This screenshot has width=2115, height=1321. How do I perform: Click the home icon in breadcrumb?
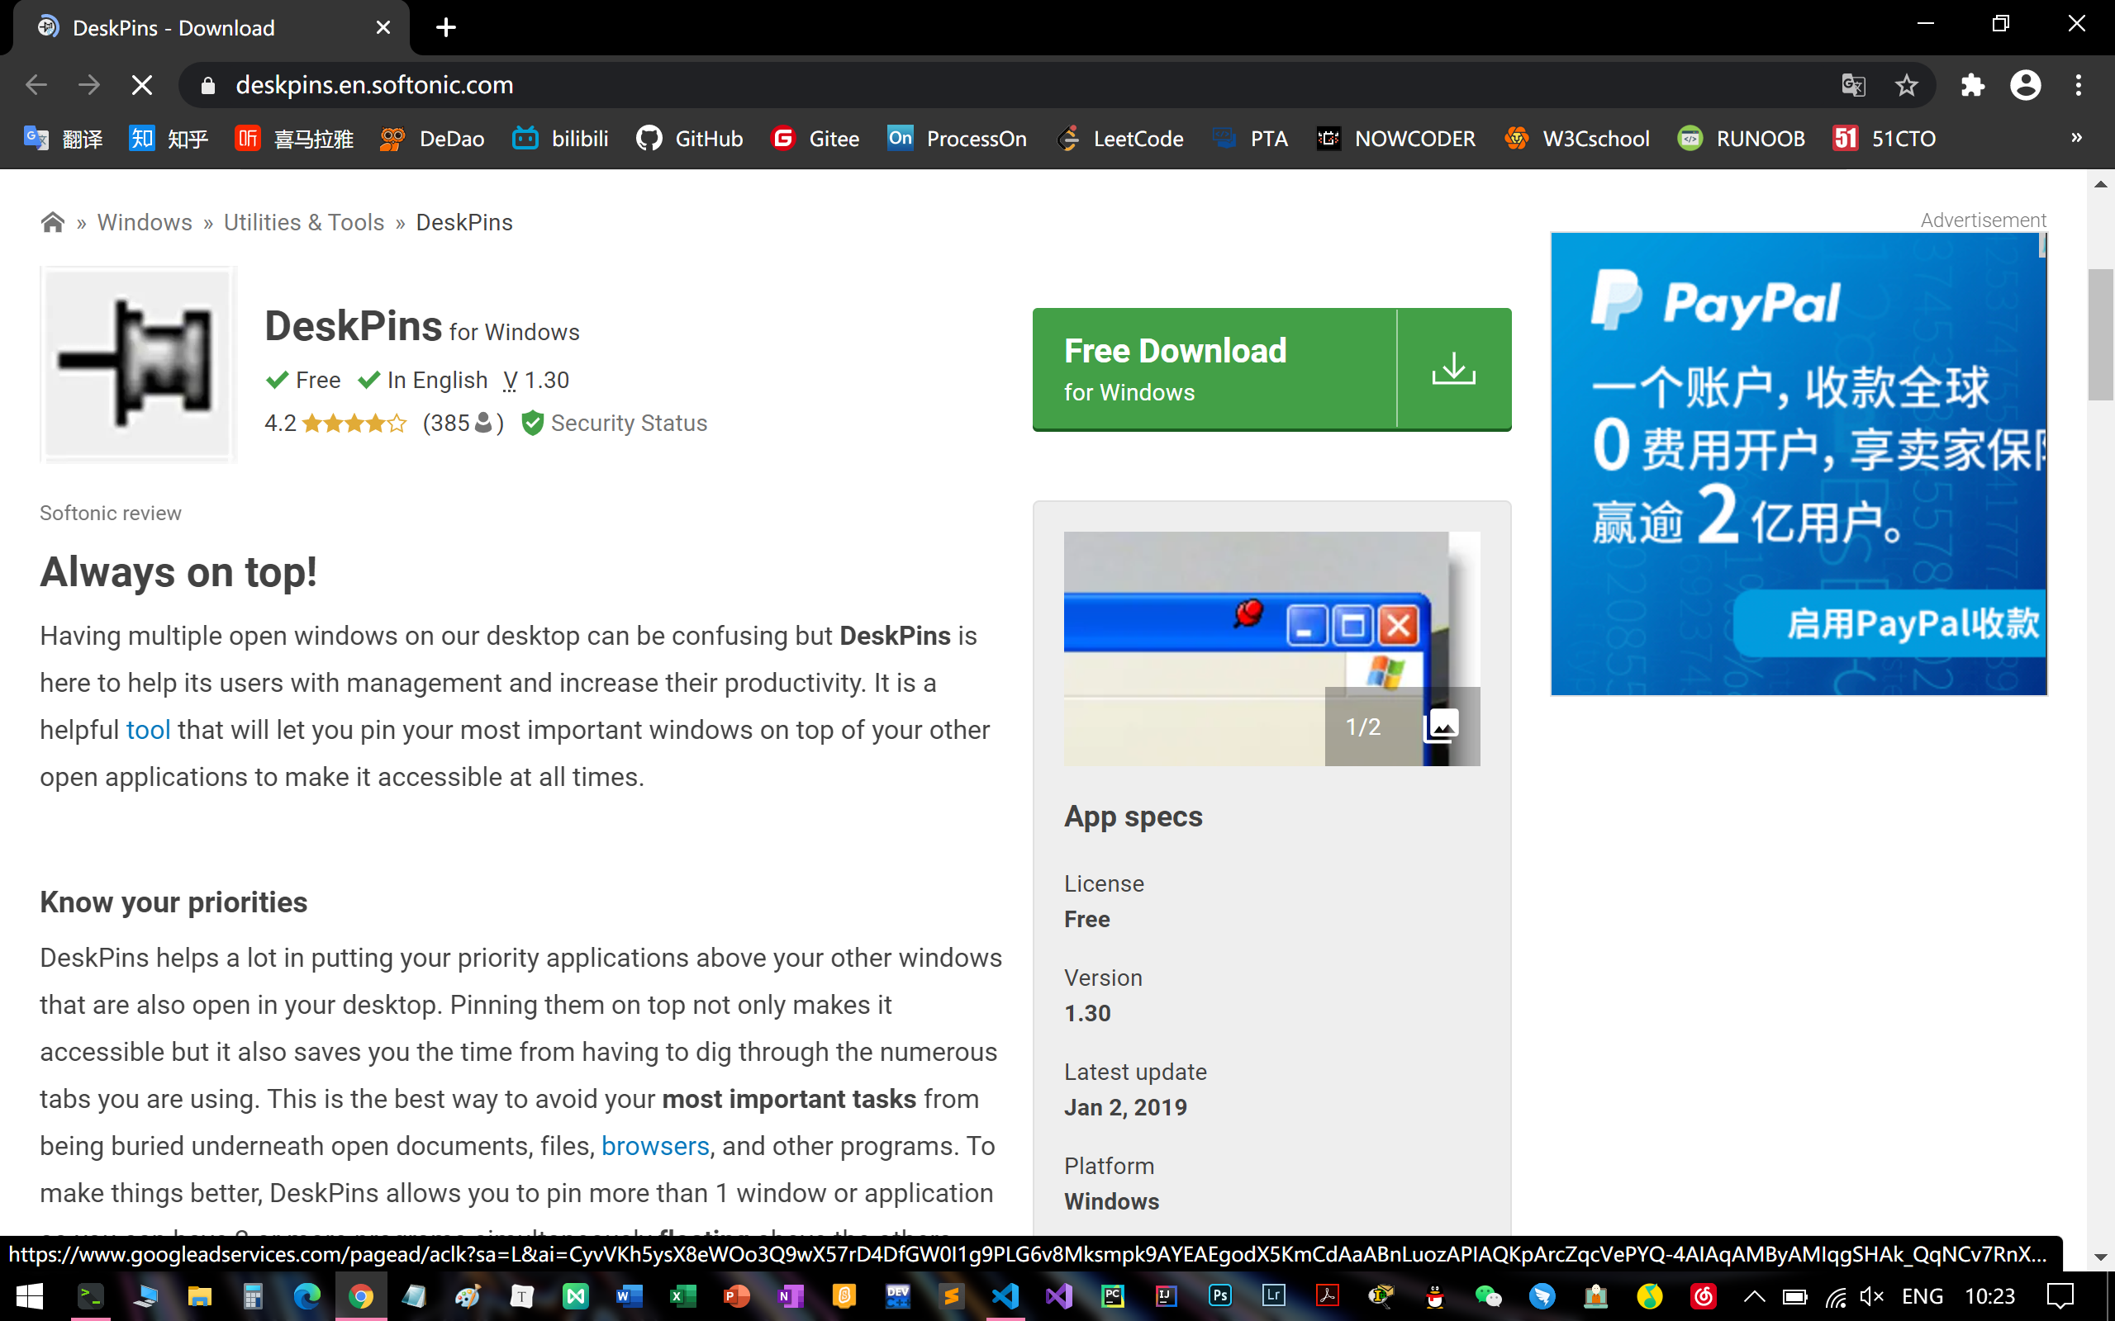pyautogui.click(x=52, y=223)
